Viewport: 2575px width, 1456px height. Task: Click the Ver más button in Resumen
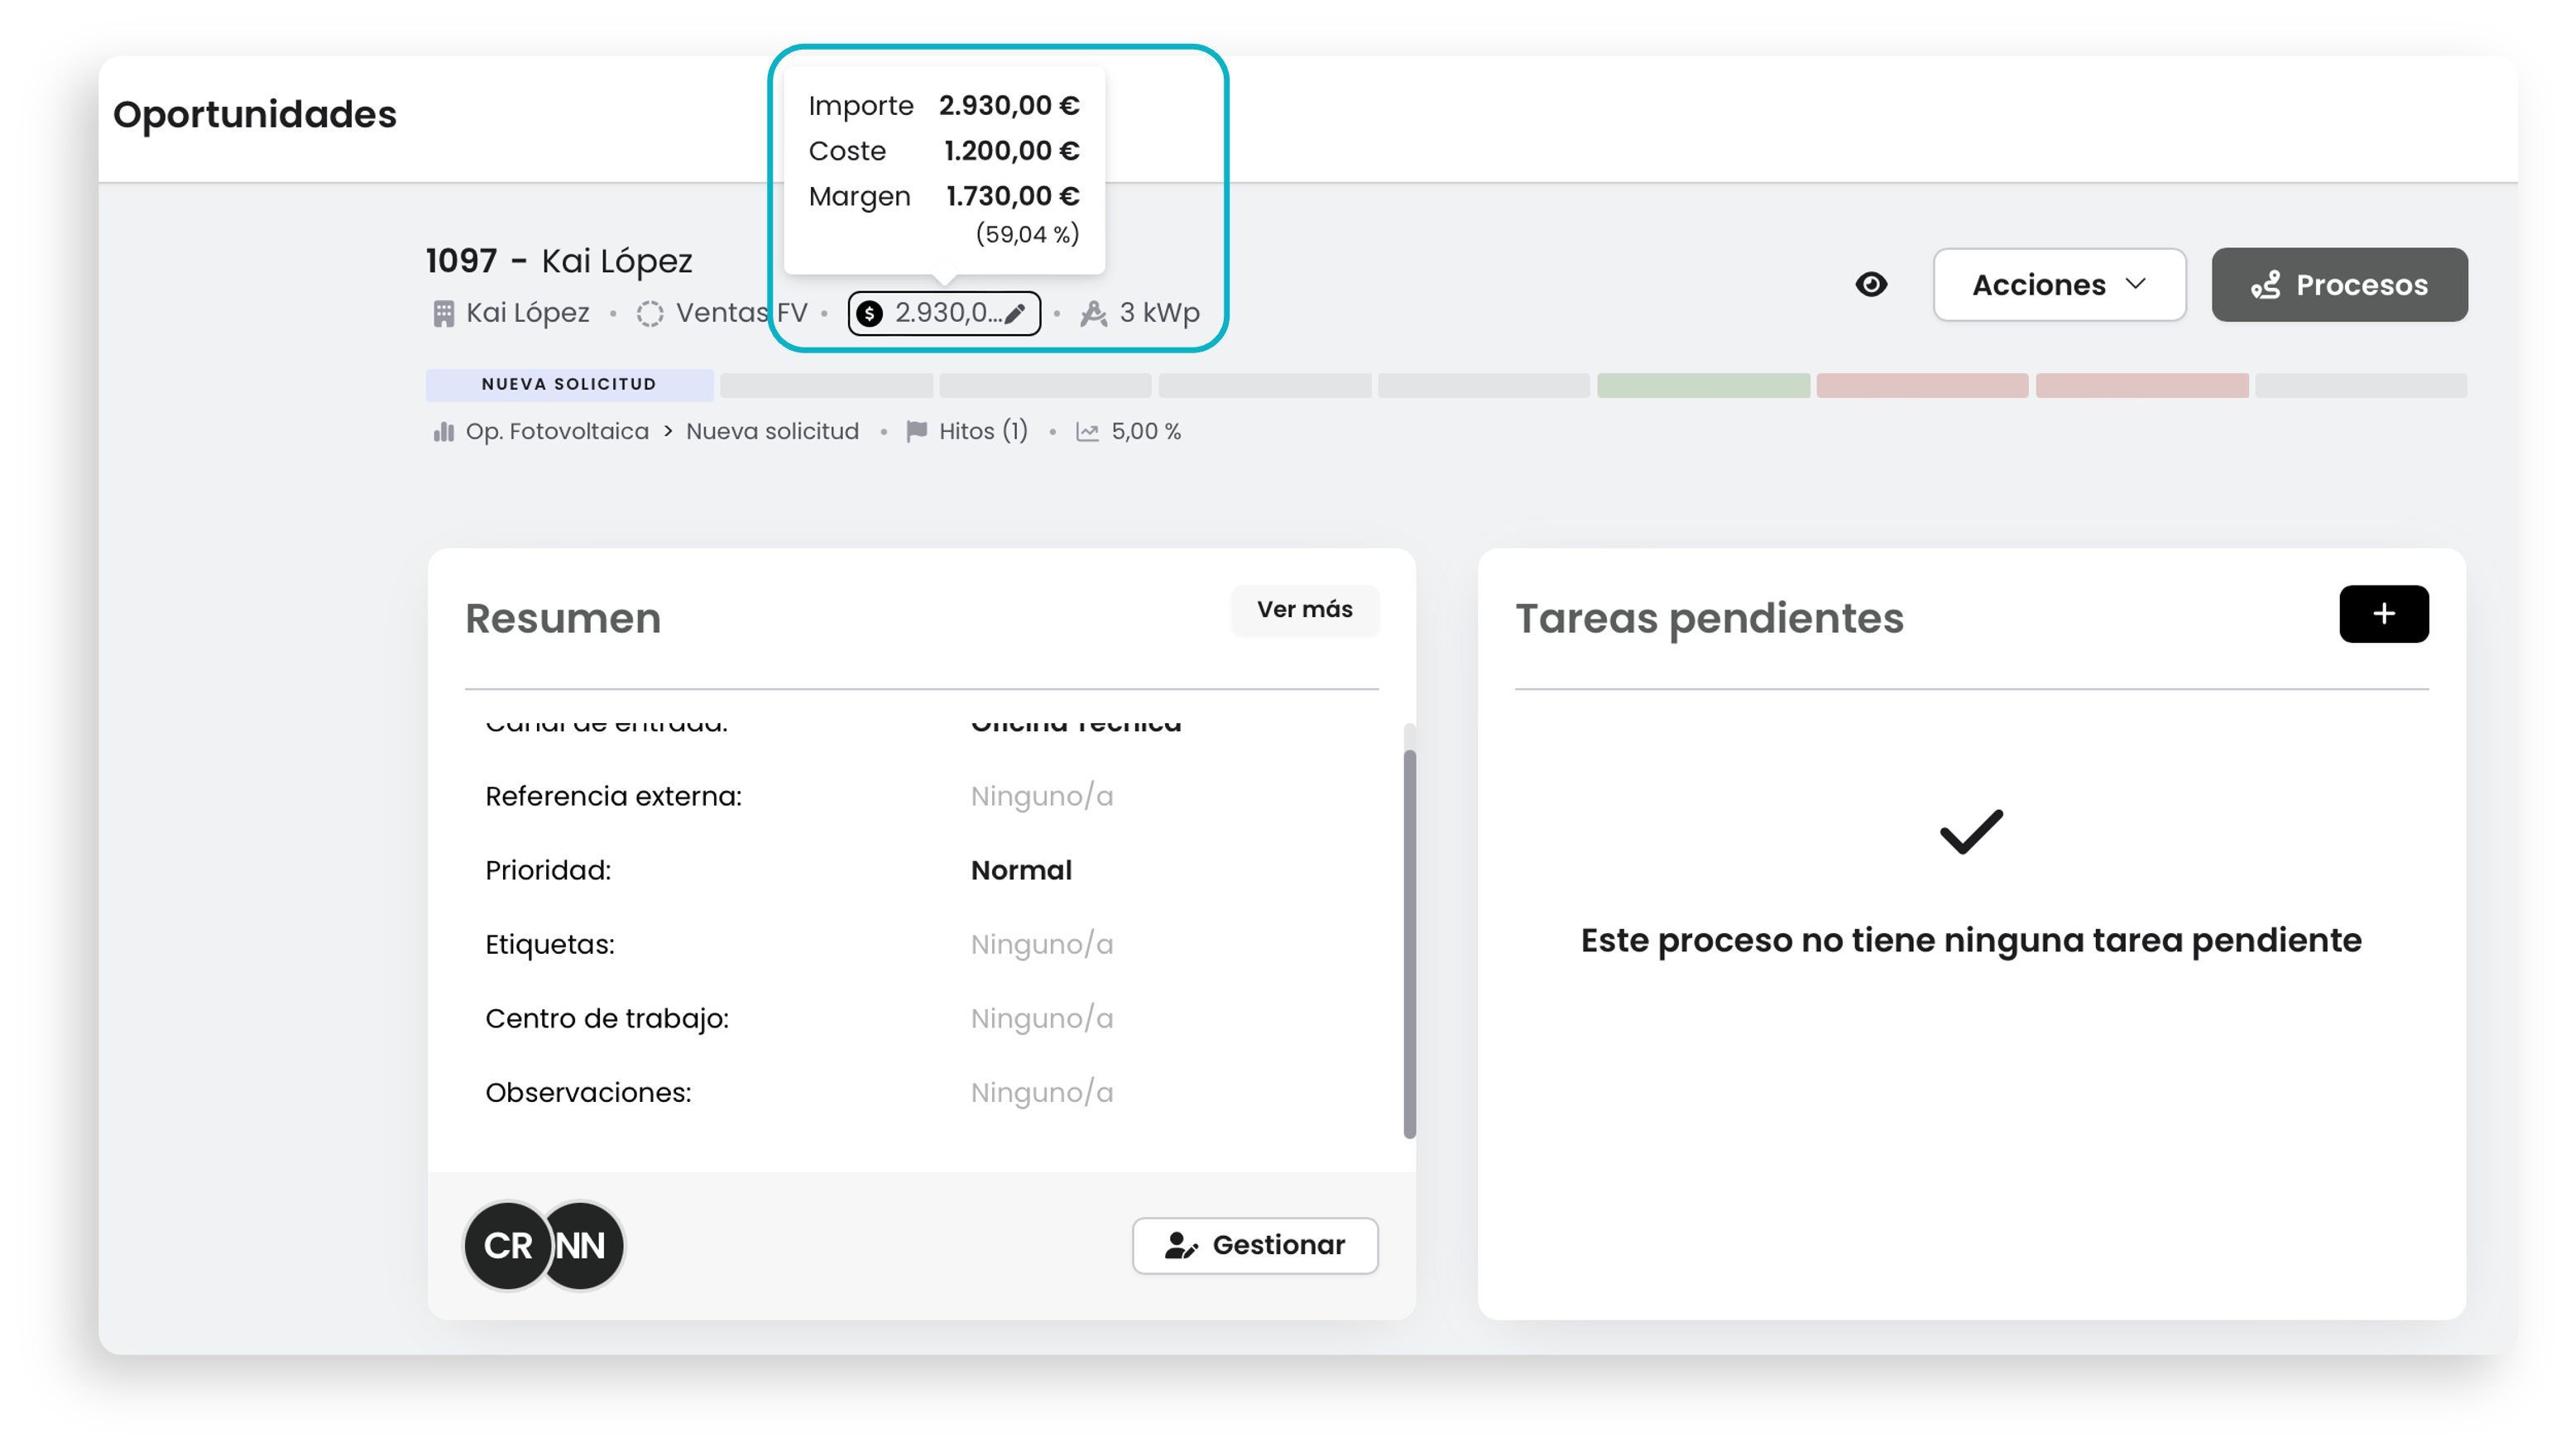tap(1304, 609)
